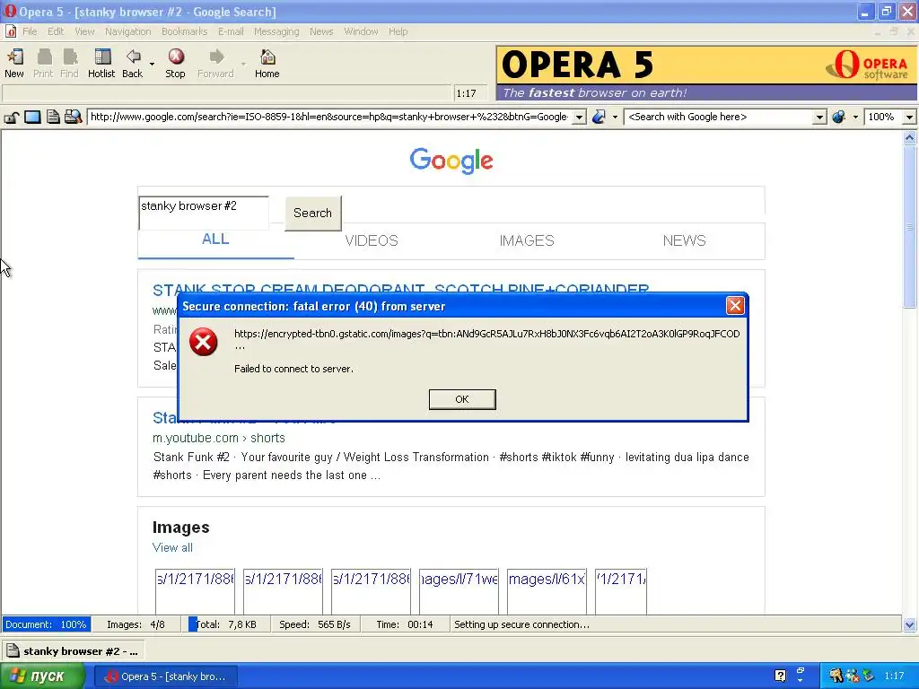Viewport: 919px width, 689px height.
Task: Click the address URL field
Action: (x=329, y=118)
